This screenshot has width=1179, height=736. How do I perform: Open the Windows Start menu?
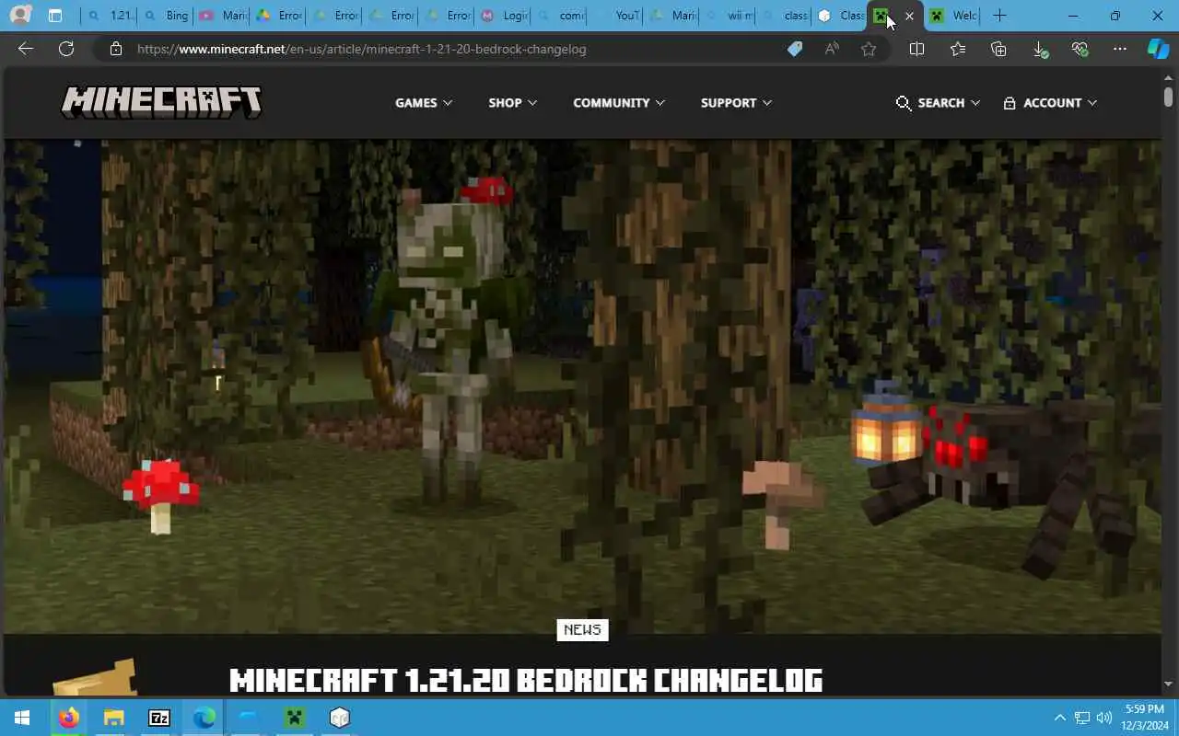[x=22, y=718]
